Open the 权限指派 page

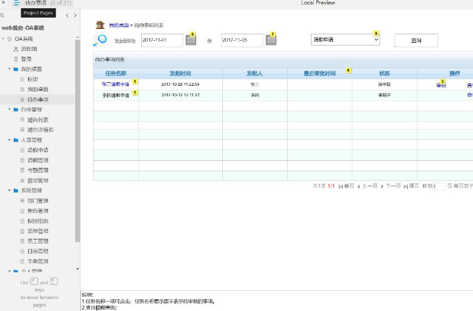tap(38, 221)
